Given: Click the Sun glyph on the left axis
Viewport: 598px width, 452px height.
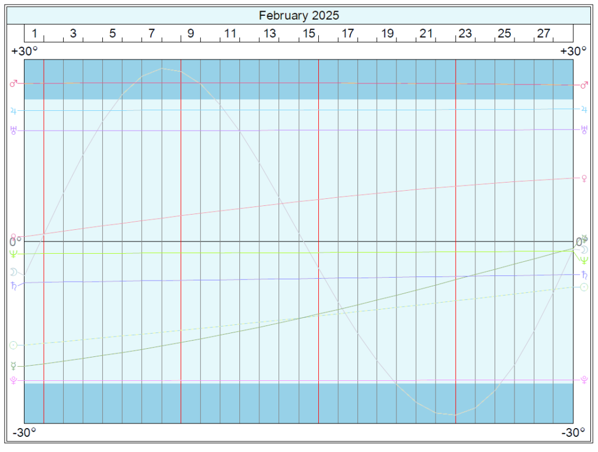Looking at the screenshot, I should point(13,345).
